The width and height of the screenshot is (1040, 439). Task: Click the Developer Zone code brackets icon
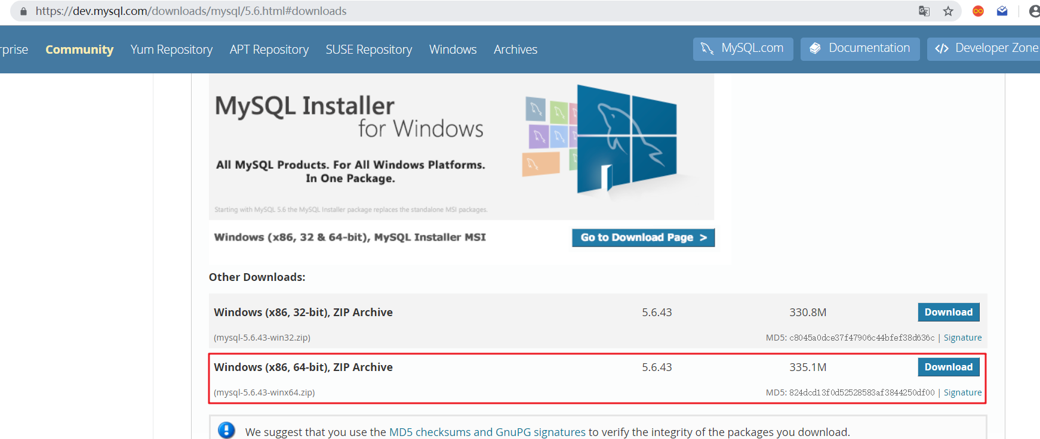[941, 49]
